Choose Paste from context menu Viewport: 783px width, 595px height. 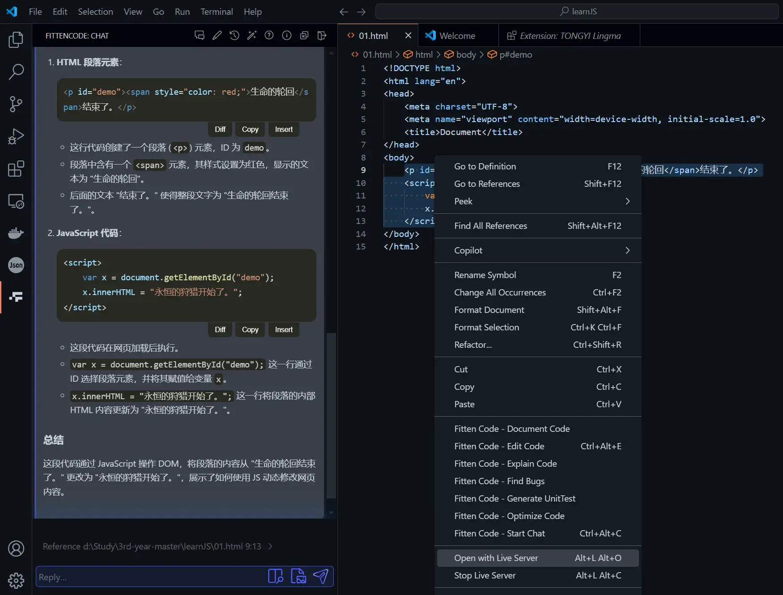tap(538, 404)
